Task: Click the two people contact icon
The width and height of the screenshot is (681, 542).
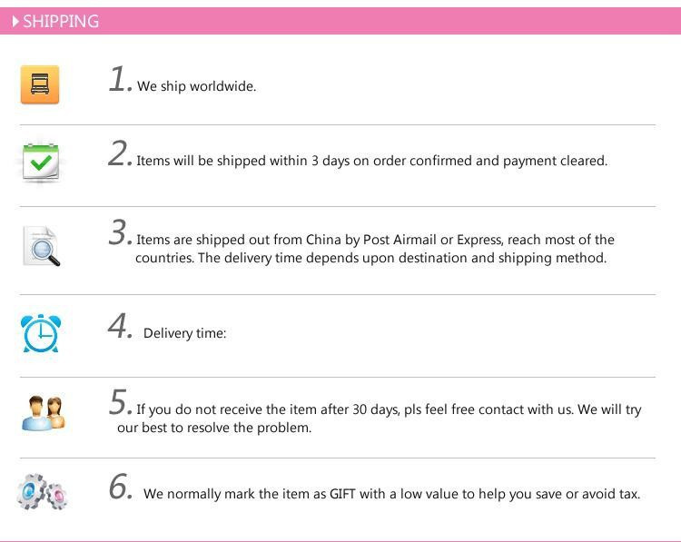Action: 44,413
